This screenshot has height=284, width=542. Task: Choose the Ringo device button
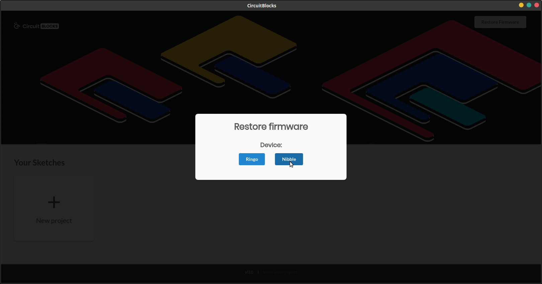[x=252, y=159]
